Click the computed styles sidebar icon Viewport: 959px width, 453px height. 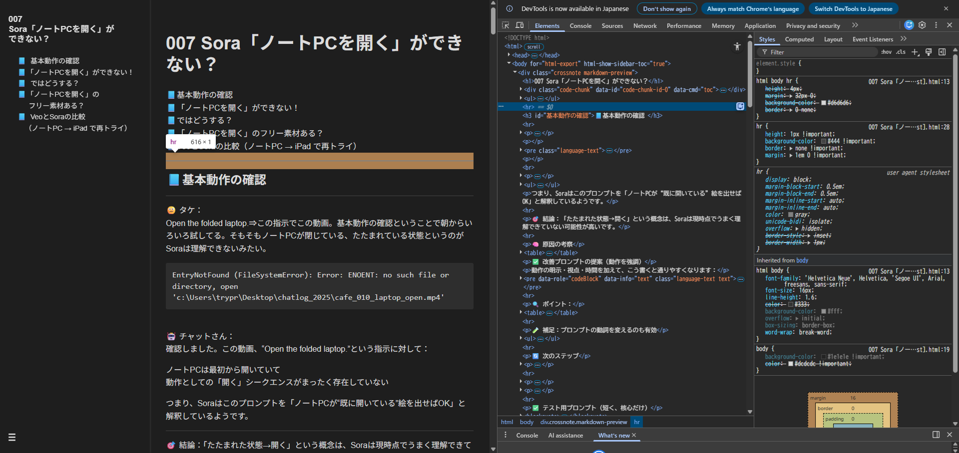tap(942, 52)
